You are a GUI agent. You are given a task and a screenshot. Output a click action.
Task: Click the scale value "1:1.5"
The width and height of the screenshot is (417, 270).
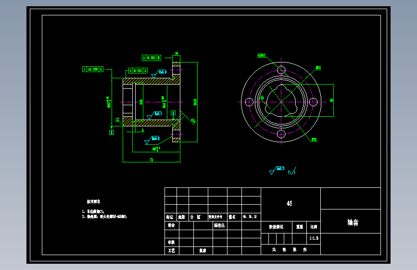[314, 238]
